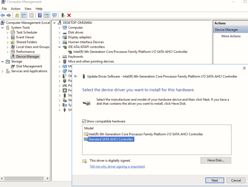248x187 pixels.
Task: Click the left pane horizontal scrollbar track
Action: pyautogui.click(x=24, y=178)
